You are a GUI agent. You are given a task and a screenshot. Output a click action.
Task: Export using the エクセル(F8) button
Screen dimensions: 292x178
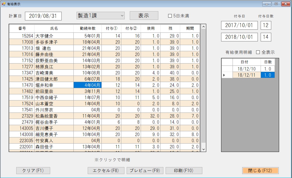pyautogui.click(x=106, y=171)
